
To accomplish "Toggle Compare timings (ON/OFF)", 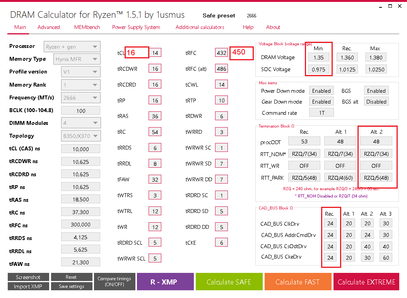I will pyautogui.click(x=115, y=281).
